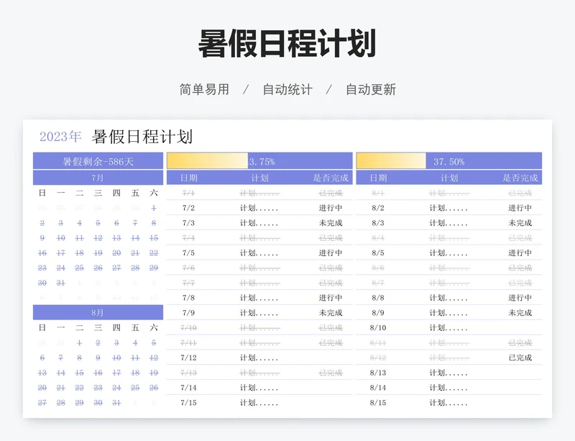Click day 31 in the August calendar
The width and height of the screenshot is (575, 441).
(116, 403)
